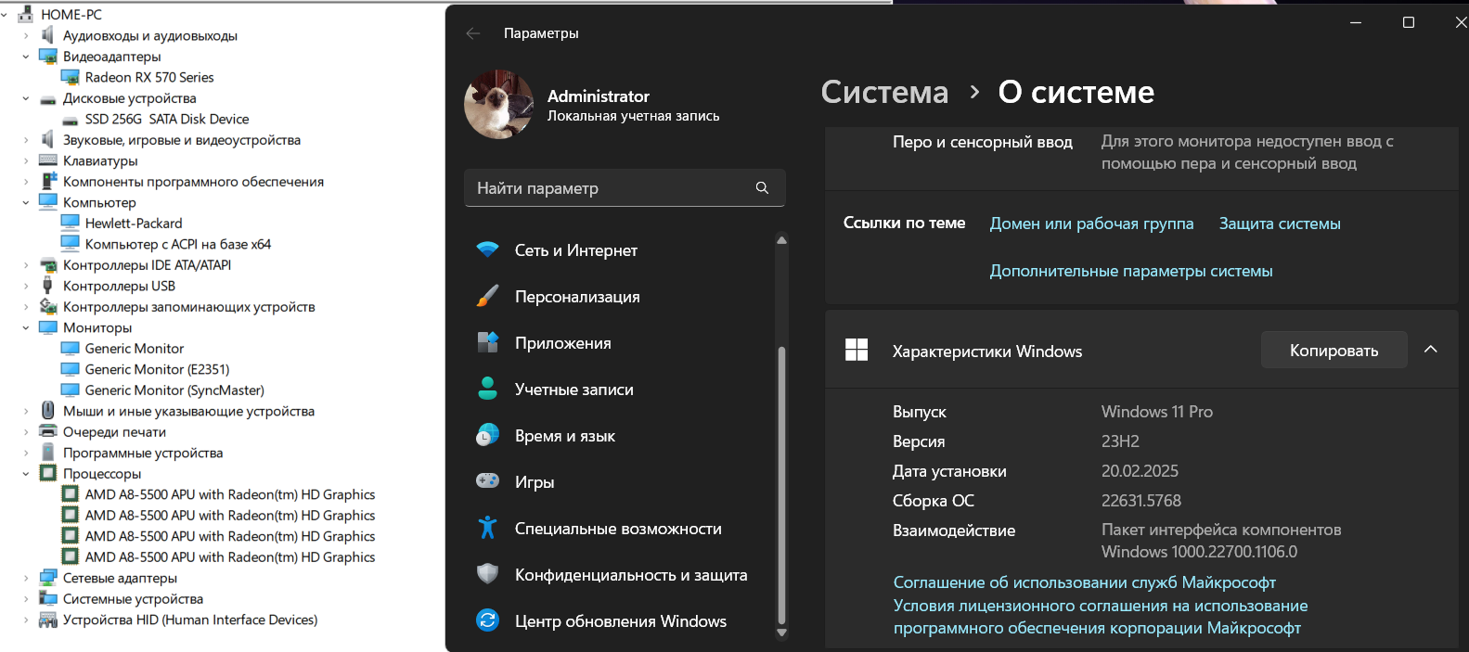Click the Копировать button
Screen dimensions: 1469x652
[1334, 350]
